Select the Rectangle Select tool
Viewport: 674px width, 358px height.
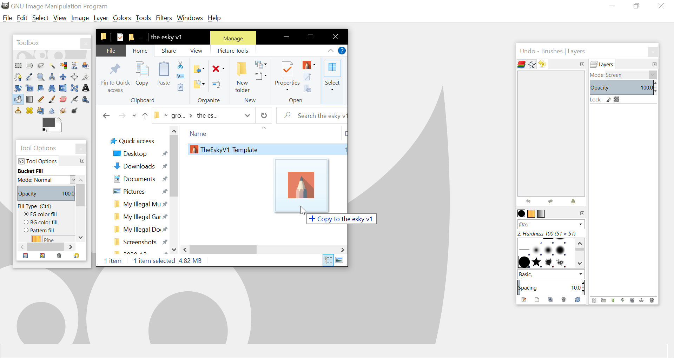point(18,66)
